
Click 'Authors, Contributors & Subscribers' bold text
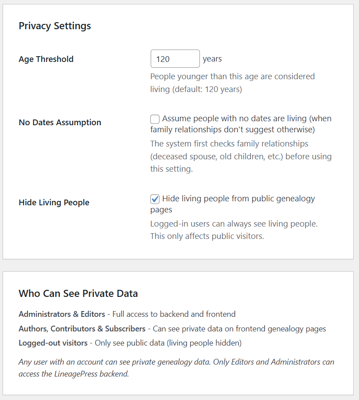pyautogui.click(x=82, y=329)
